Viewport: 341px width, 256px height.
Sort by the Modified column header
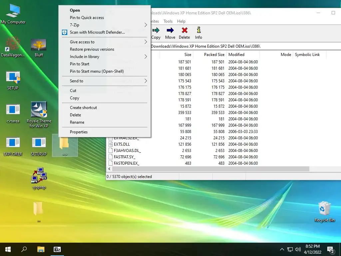243,55
